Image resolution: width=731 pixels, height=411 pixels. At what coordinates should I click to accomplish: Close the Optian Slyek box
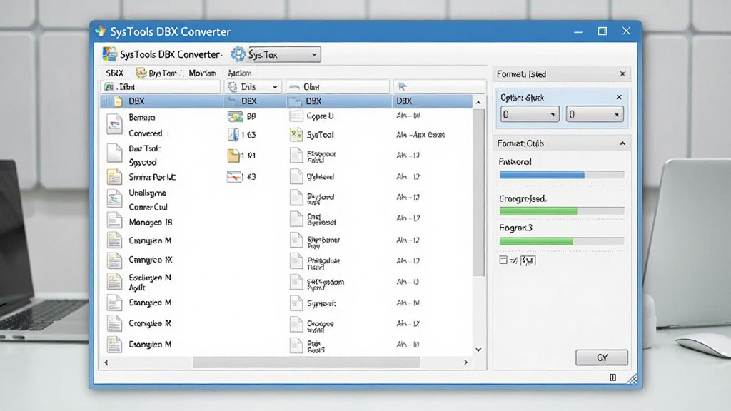pyautogui.click(x=619, y=97)
